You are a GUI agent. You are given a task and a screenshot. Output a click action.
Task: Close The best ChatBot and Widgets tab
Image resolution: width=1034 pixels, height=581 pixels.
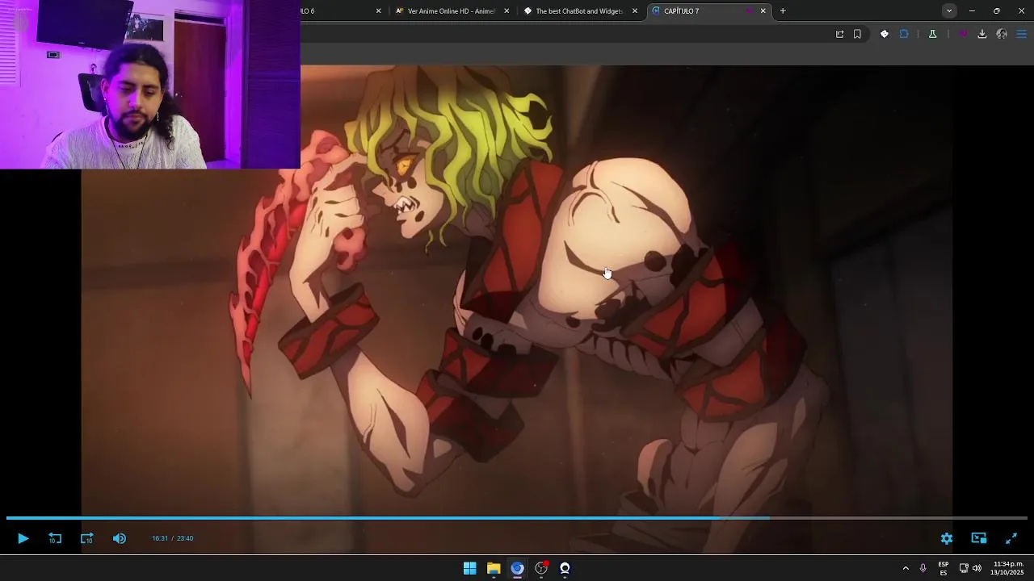pyautogui.click(x=635, y=11)
